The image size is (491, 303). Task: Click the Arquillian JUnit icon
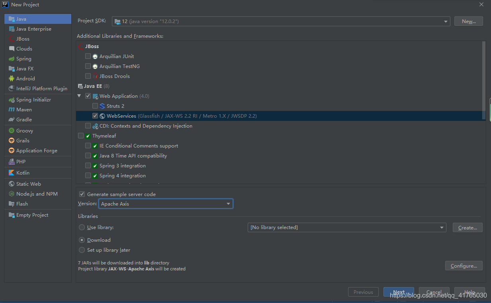(95, 56)
